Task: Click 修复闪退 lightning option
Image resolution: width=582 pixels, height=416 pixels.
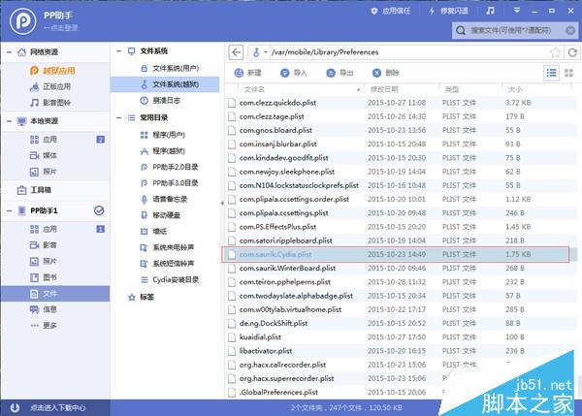Action: [x=449, y=11]
